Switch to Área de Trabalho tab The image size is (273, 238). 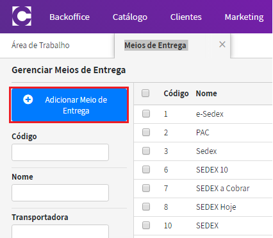pyautogui.click(x=40, y=46)
